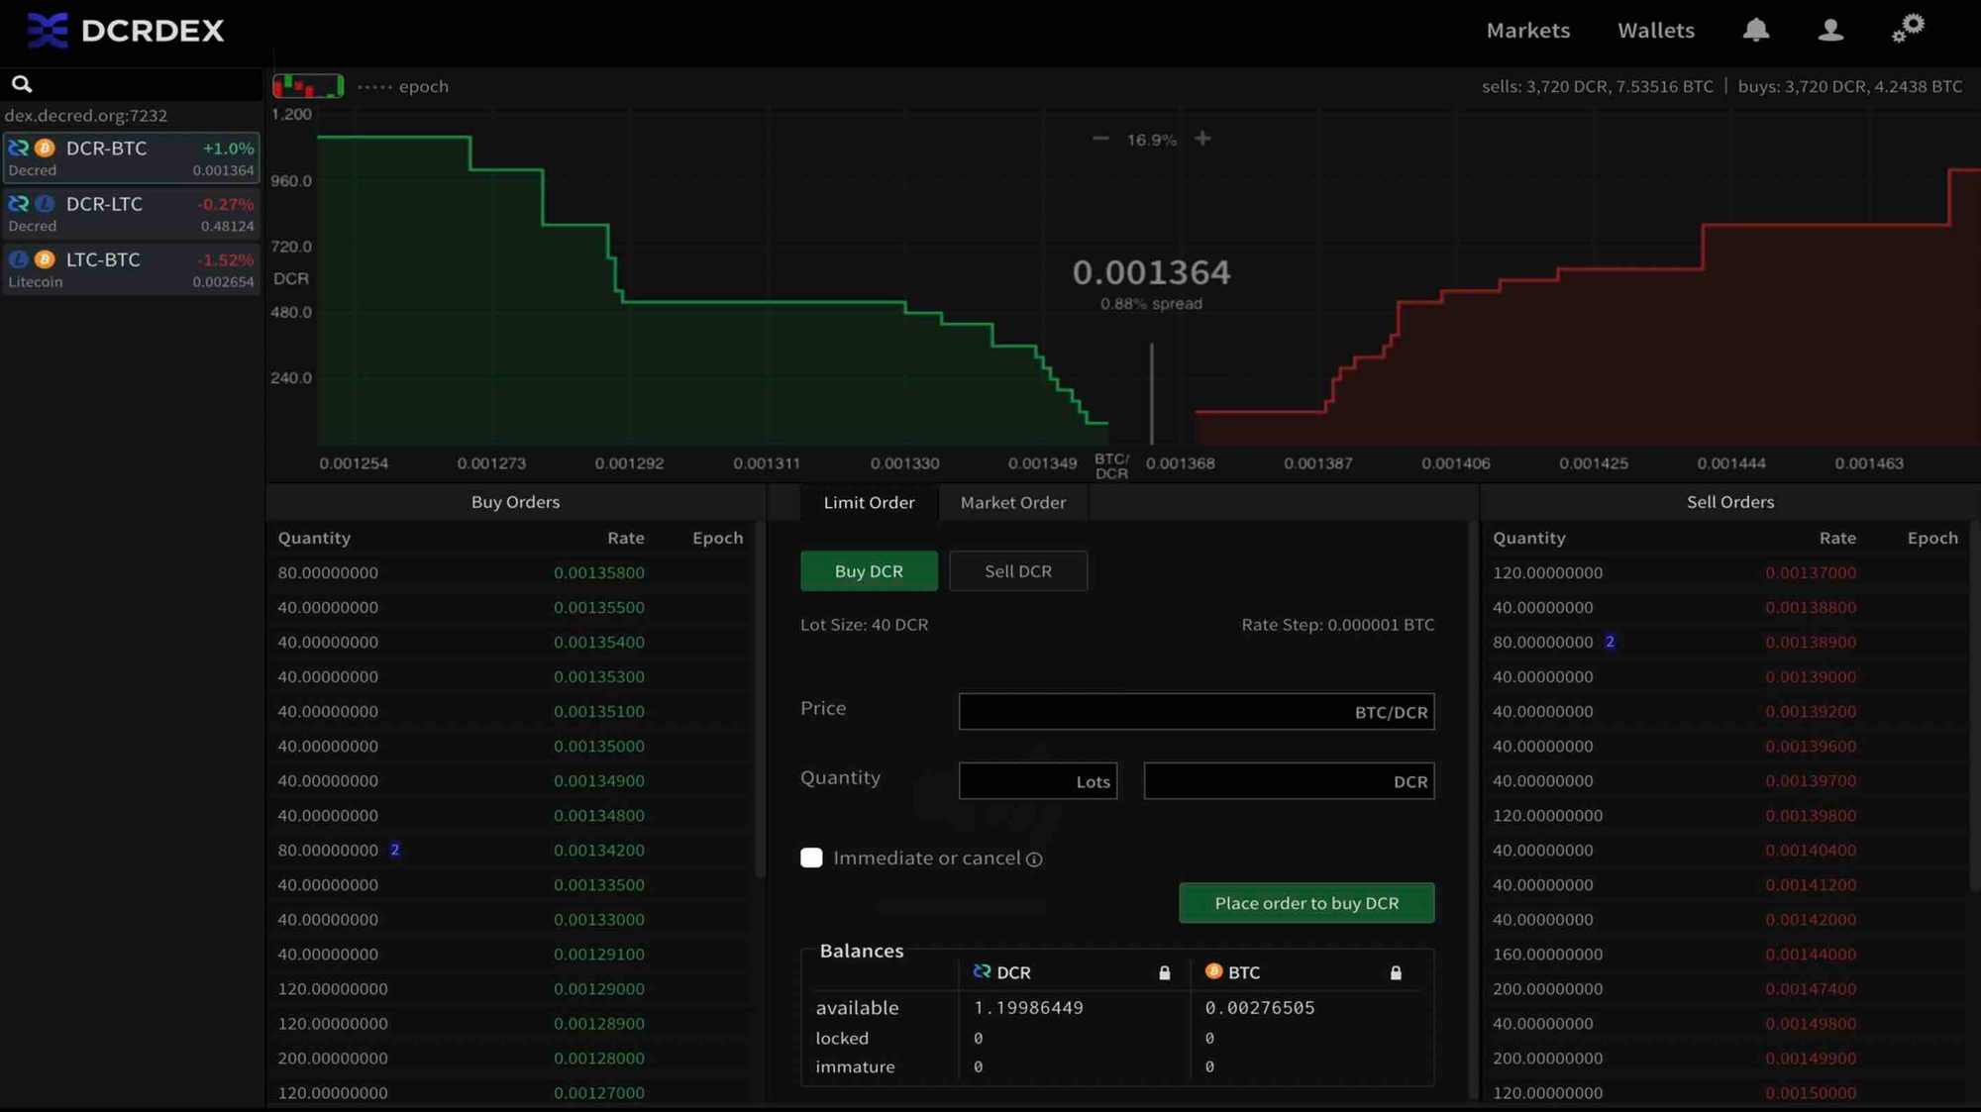Select the LTC-BTC market
1981x1112 pixels.
pyautogui.click(x=132, y=269)
